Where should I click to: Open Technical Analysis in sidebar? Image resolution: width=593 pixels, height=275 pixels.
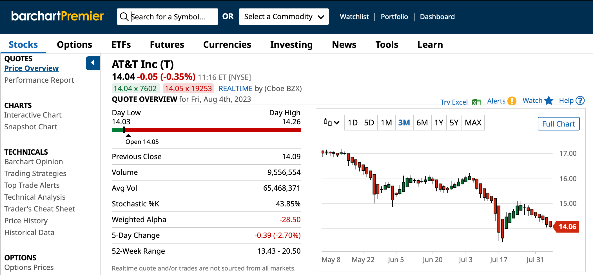35,197
